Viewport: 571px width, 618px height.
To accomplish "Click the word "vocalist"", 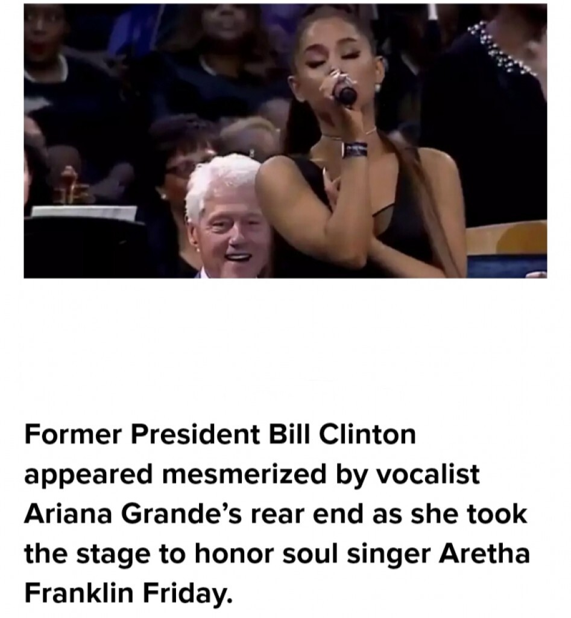I will pyautogui.click(x=427, y=474).
